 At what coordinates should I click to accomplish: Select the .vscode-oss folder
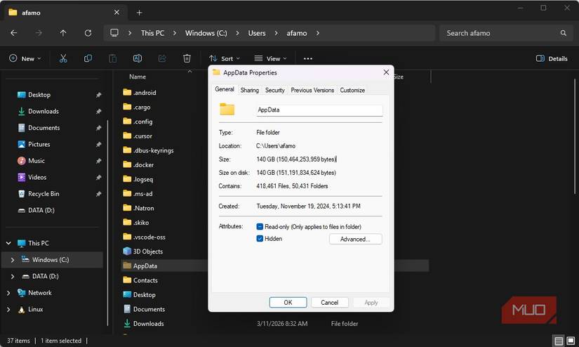pyautogui.click(x=145, y=237)
